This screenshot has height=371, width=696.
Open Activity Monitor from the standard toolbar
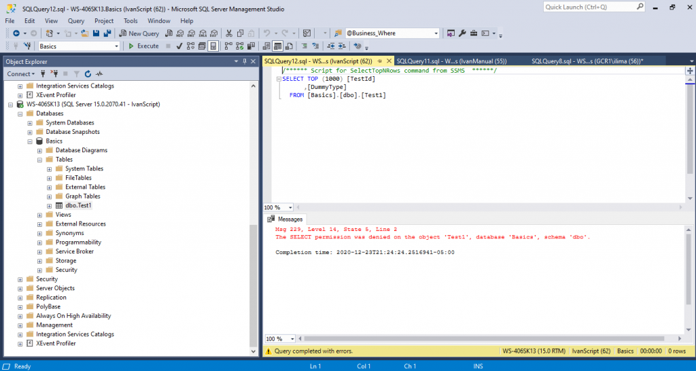pos(307,33)
